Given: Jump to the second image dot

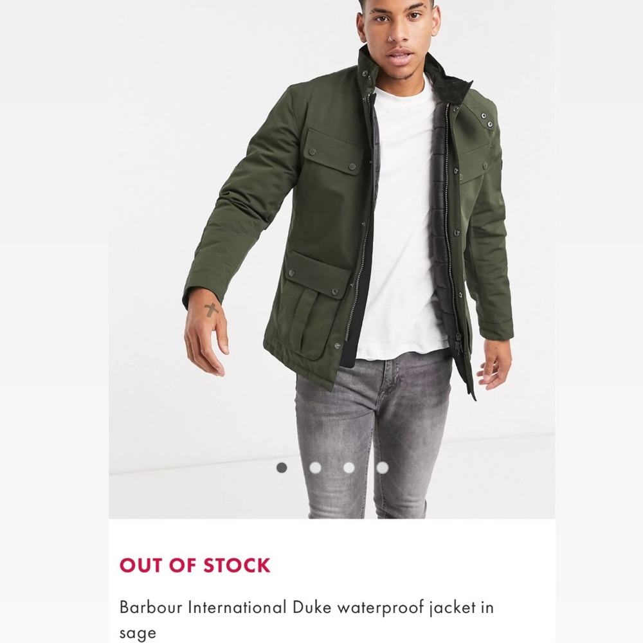Looking at the screenshot, I should pos(315,467).
